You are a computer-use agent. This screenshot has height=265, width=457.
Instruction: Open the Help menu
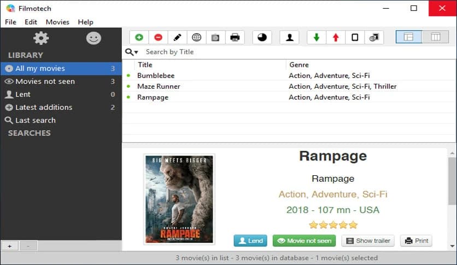pos(85,22)
